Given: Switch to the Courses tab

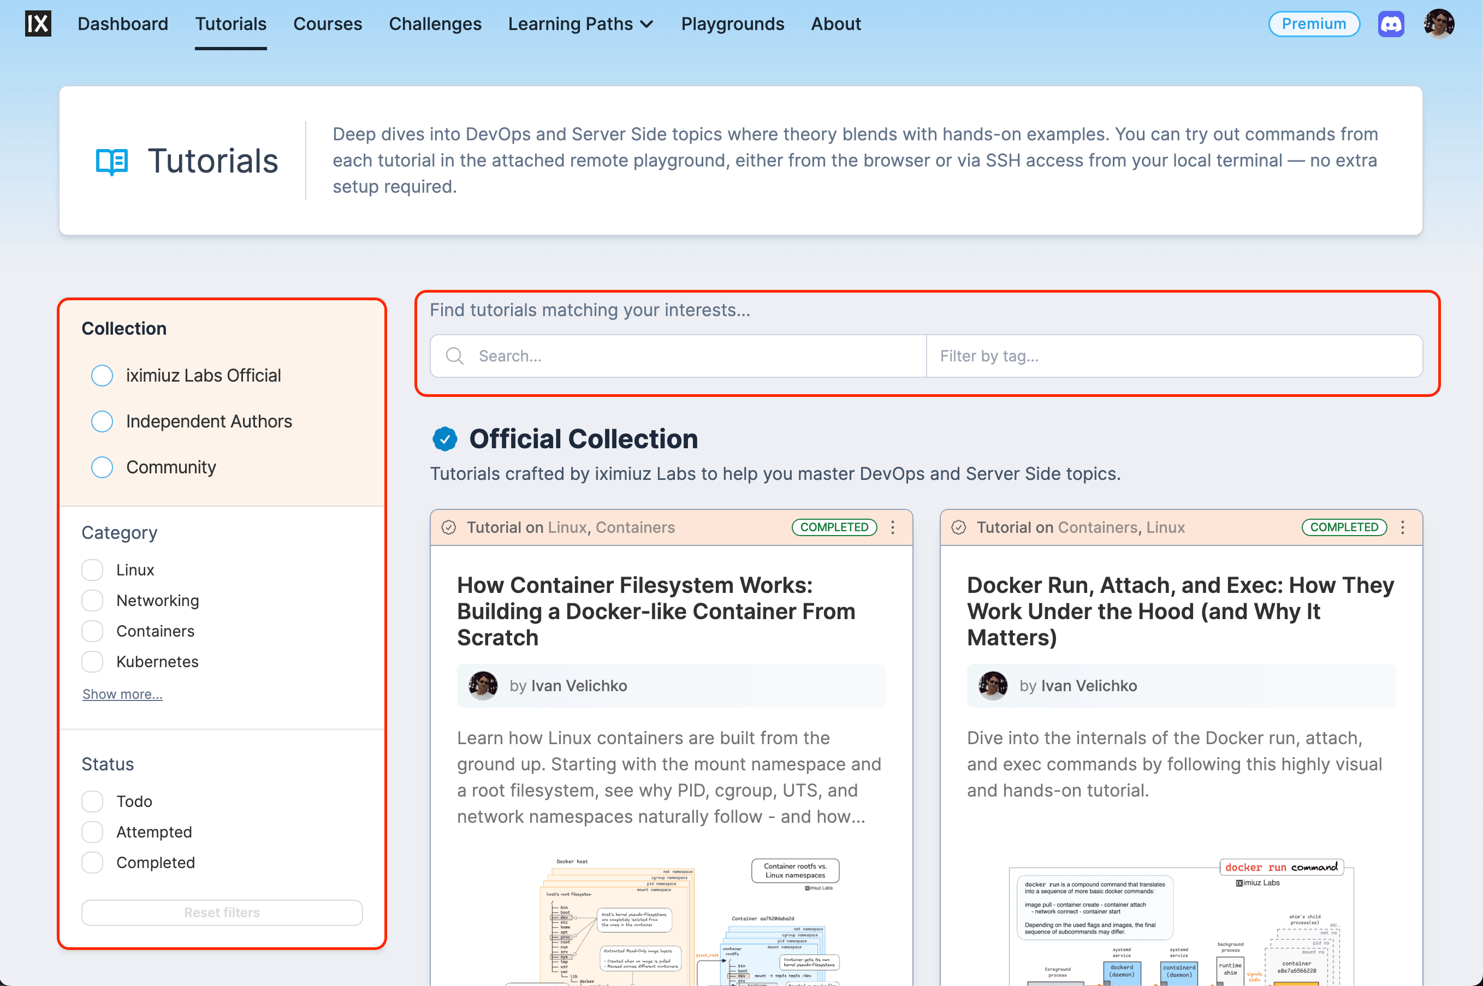Looking at the screenshot, I should 328,24.
